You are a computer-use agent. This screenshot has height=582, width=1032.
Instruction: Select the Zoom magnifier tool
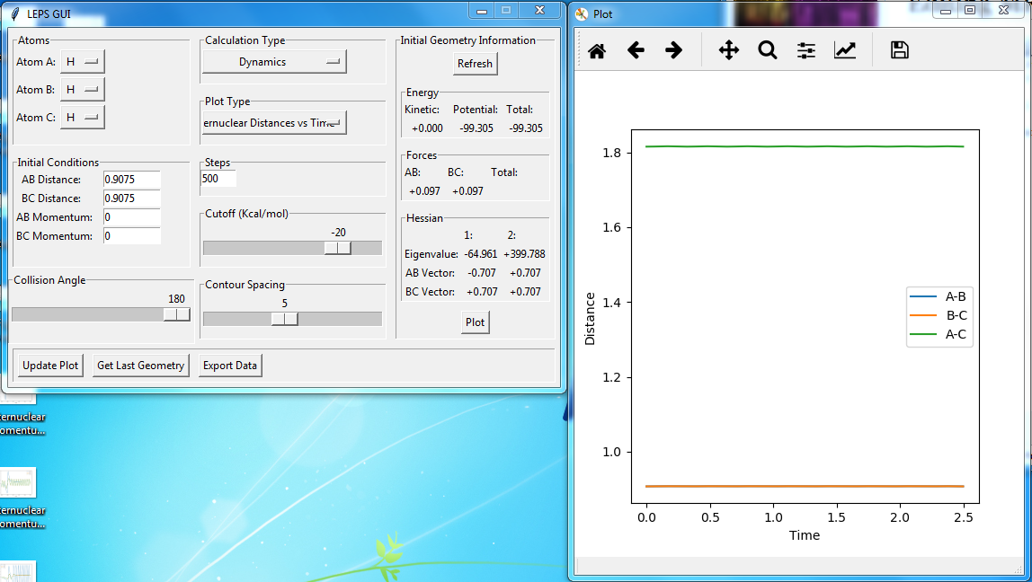click(x=767, y=51)
